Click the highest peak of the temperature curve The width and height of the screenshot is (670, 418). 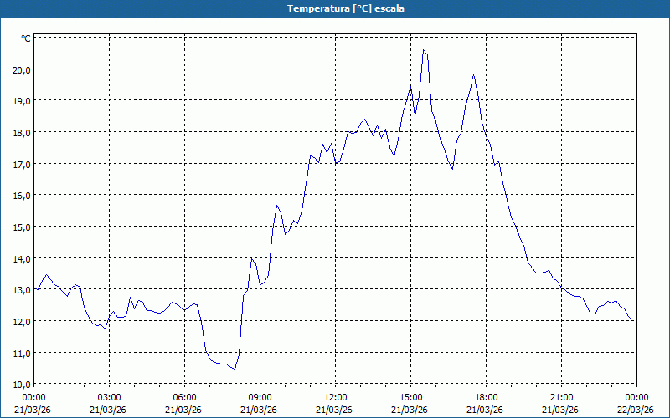(x=424, y=50)
